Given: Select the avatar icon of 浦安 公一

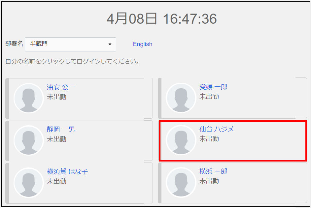Looking at the screenshot, I should click(x=29, y=98).
